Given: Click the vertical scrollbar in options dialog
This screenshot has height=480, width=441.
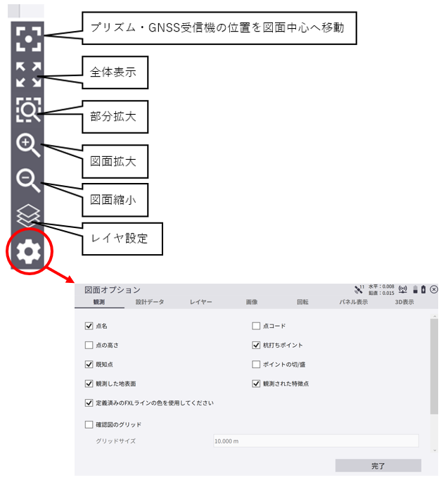Looking at the screenshot, I should pyautogui.click(x=434, y=367).
